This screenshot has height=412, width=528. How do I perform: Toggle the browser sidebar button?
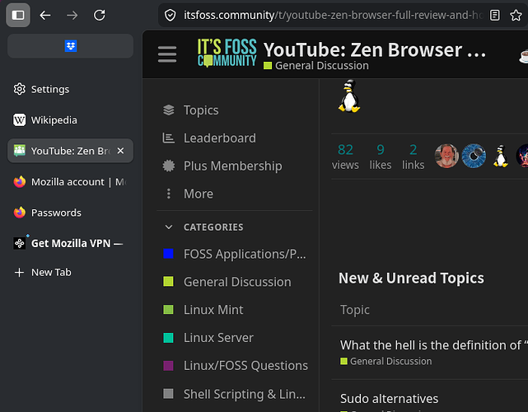[x=18, y=15]
